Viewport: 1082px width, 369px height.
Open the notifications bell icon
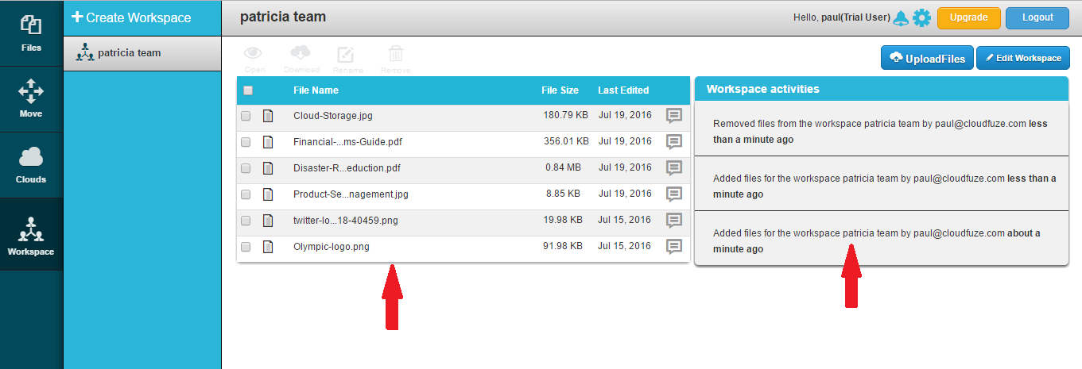901,17
